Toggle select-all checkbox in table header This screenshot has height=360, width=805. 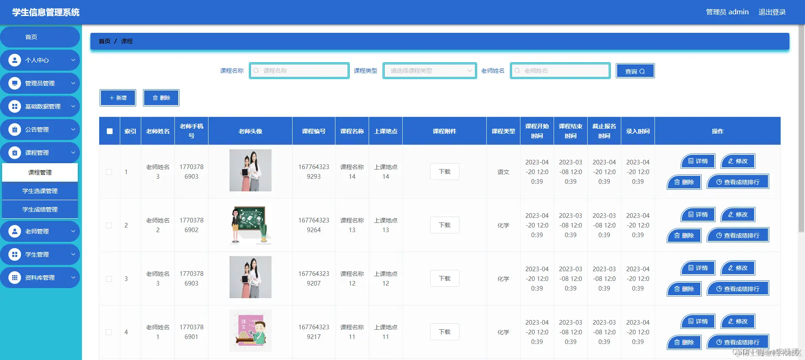pyautogui.click(x=110, y=131)
